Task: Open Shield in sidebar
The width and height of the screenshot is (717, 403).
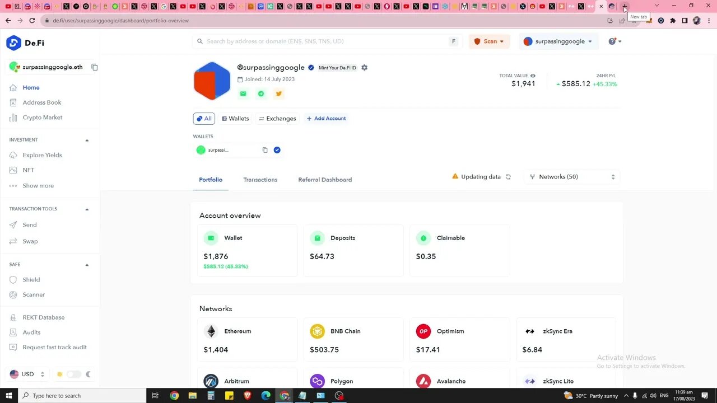Action: 31,279
